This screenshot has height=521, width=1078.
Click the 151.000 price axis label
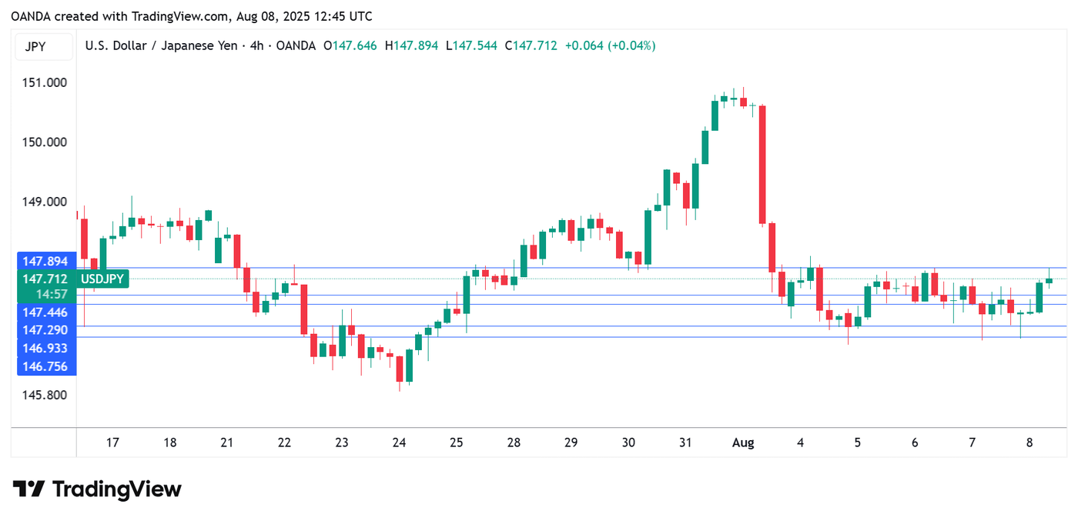point(45,82)
